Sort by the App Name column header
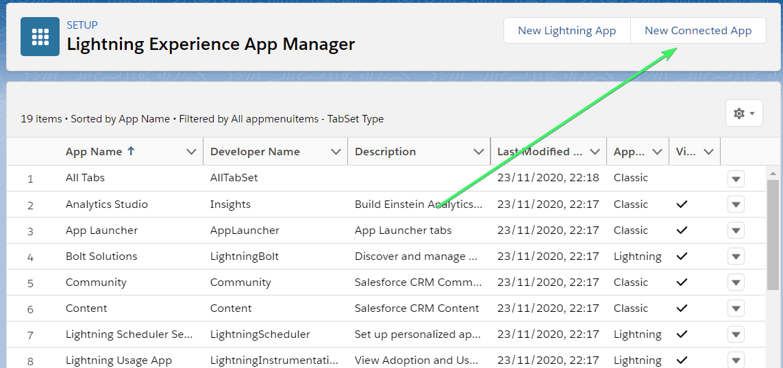Screen dimensions: 783x368 [x=94, y=152]
